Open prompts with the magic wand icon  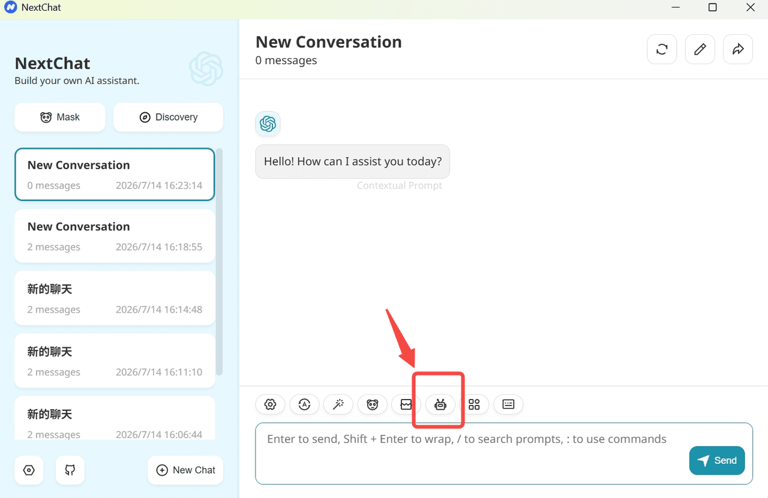click(x=338, y=404)
